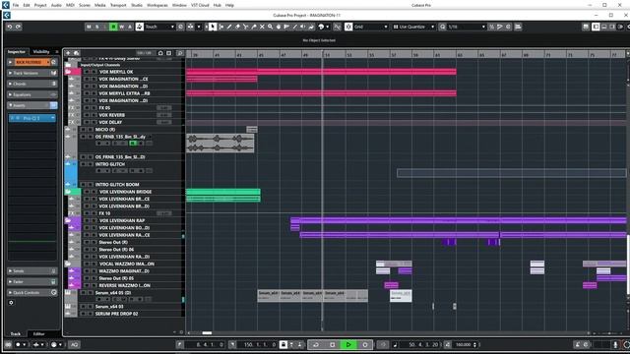Click the horizontal scrollbar handle below timeline
Image resolution: width=630 pixels, height=354 pixels.
(x=207, y=332)
